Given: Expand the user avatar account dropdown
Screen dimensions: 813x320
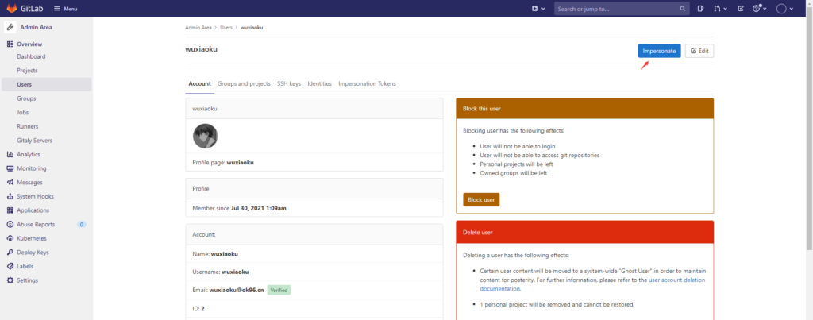Looking at the screenshot, I should (x=784, y=9).
